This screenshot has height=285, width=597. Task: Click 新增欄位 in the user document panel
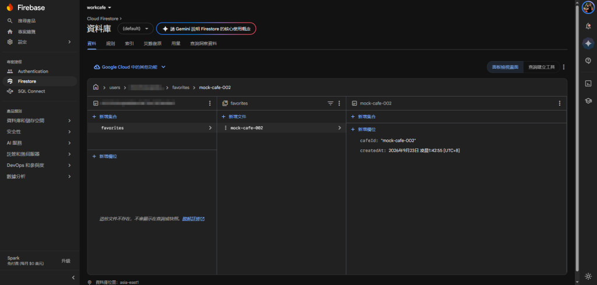coord(104,156)
